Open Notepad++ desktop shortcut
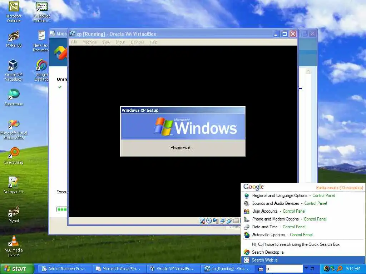Screen dimensions: 366x274 point(14,185)
